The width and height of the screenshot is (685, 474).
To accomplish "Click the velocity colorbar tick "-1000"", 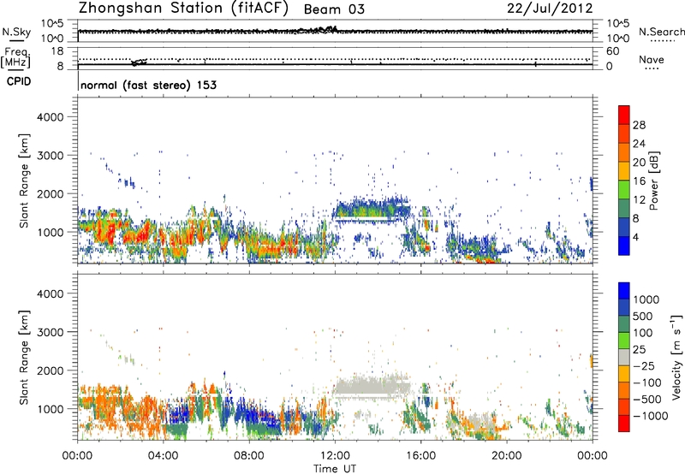I will (x=650, y=416).
